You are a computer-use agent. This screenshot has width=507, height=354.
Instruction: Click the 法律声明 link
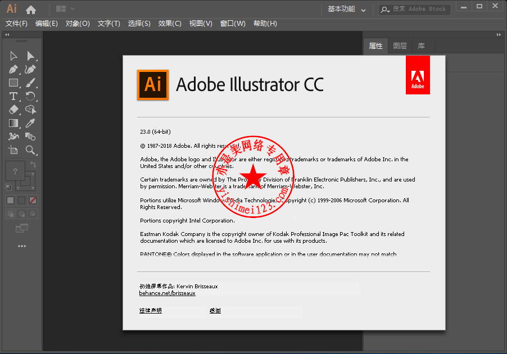[150, 311]
